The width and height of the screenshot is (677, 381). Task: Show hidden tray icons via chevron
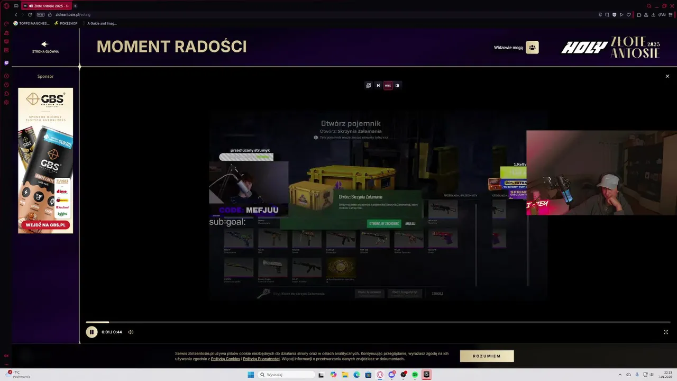coord(620,375)
